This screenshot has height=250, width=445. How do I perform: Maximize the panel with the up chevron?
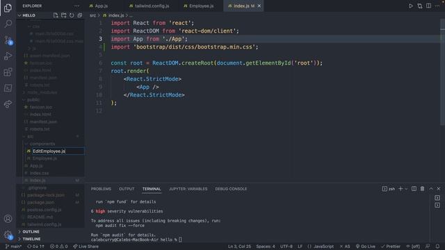pos(431,189)
